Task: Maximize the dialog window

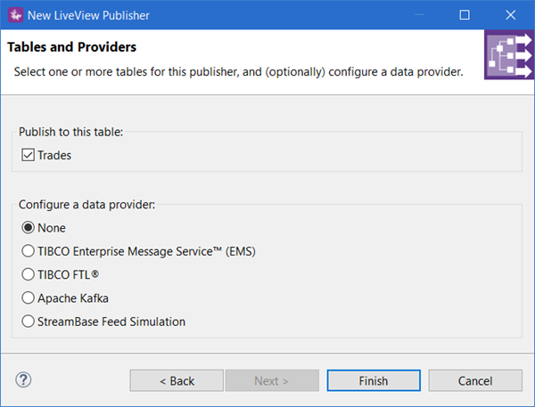Action: 465,15
